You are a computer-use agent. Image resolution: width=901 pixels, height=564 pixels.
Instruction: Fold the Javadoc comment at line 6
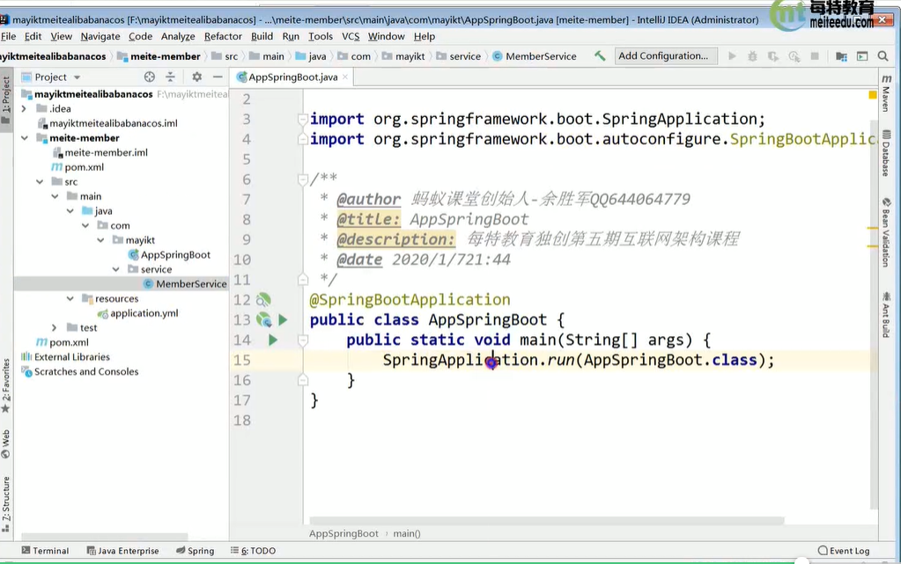303,179
